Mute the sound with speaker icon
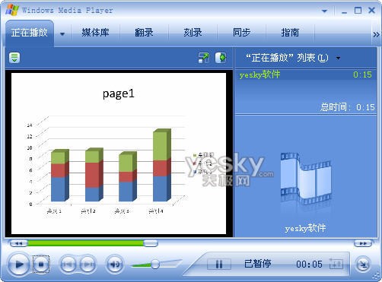Image resolution: width=382 pixels, height=282 pixels. 115,265
